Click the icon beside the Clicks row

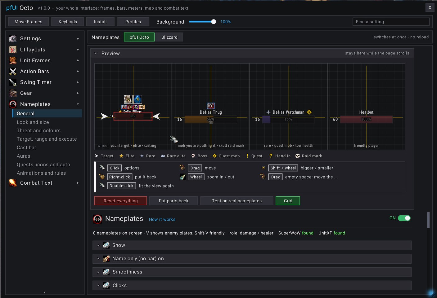106,285
